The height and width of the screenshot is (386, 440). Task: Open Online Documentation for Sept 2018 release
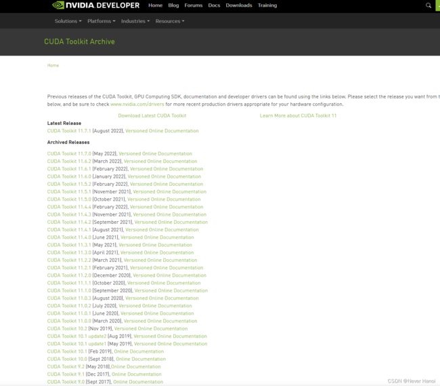(x=141, y=358)
